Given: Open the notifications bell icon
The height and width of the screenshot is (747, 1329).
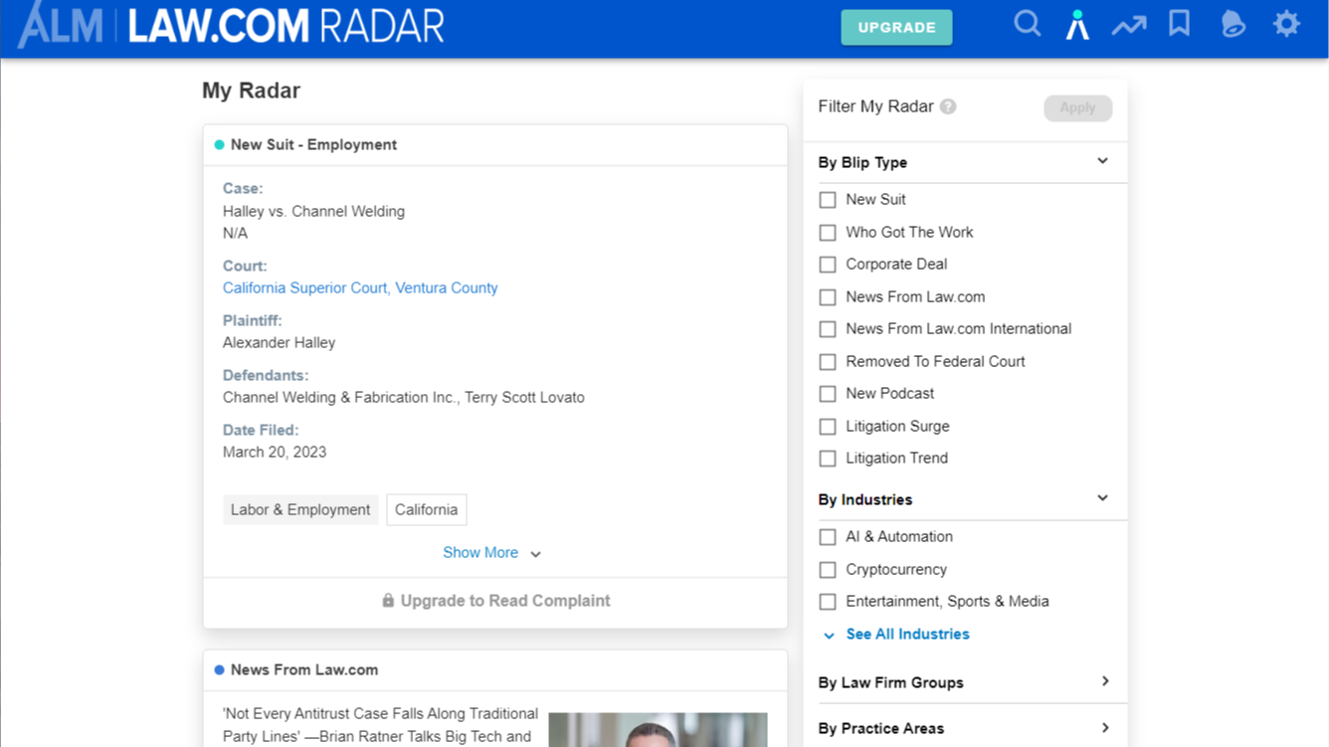Looking at the screenshot, I should (1234, 24).
